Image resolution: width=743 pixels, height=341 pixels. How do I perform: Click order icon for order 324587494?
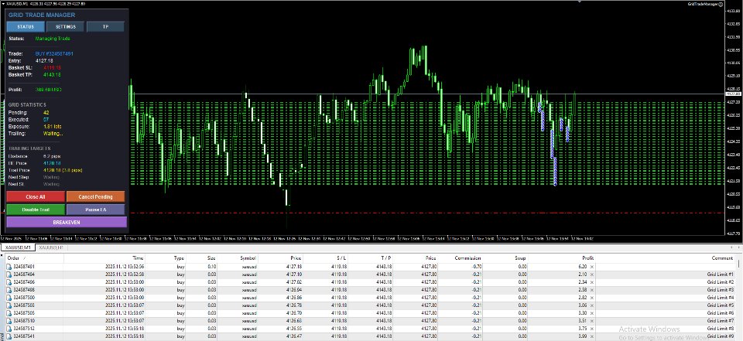click(9, 275)
